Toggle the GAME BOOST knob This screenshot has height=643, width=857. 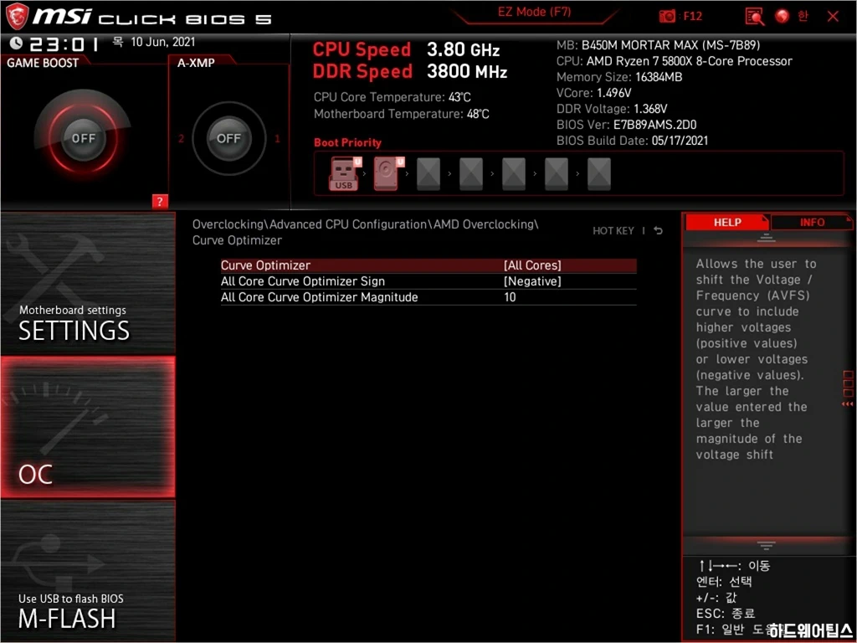tap(83, 138)
